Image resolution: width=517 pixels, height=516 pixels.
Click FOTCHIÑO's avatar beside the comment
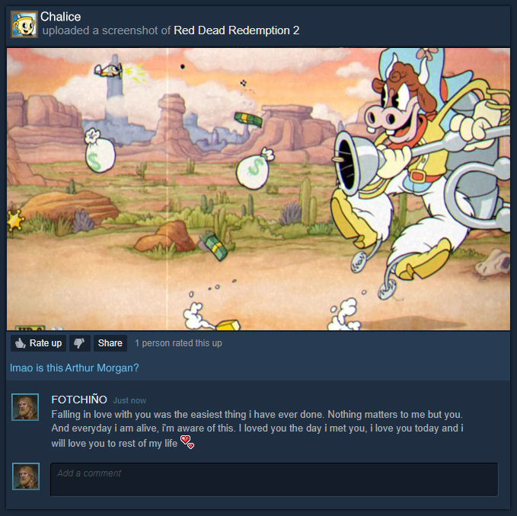click(x=25, y=407)
